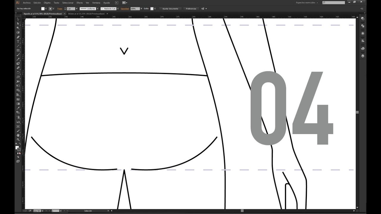This screenshot has height=214, width=381.
Task: Select the Rectangle tool
Action: [x=18, y=51]
